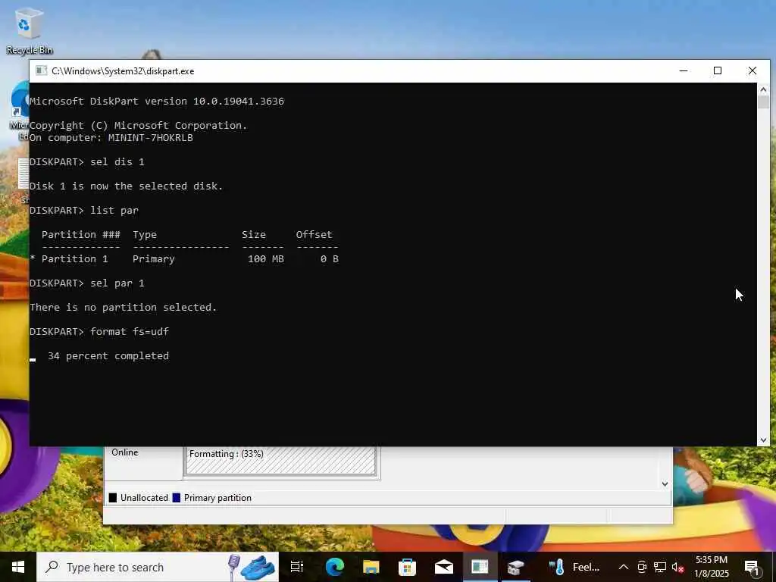This screenshot has height=582, width=776.
Task: Open the network status tray icon
Action: [660, 567]
